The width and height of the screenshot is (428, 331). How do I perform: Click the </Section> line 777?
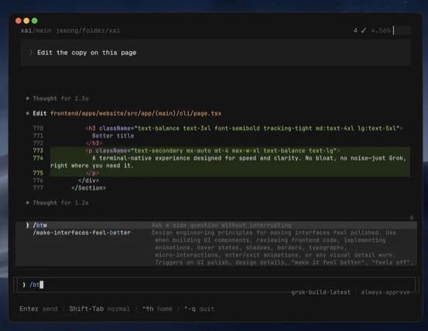tap(88, 188)
